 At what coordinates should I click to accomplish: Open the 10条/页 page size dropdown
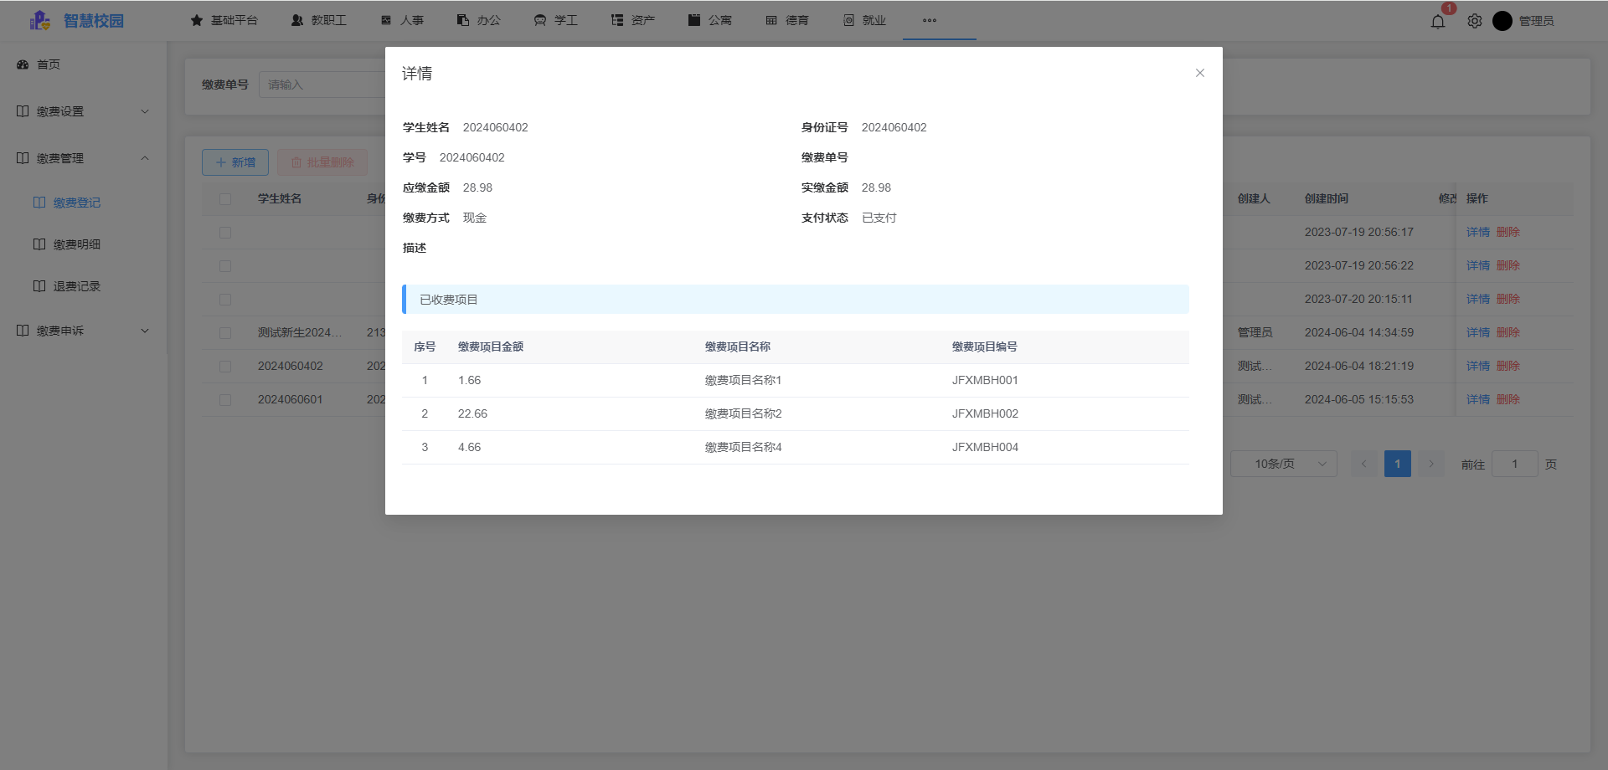click(1283, 464)
